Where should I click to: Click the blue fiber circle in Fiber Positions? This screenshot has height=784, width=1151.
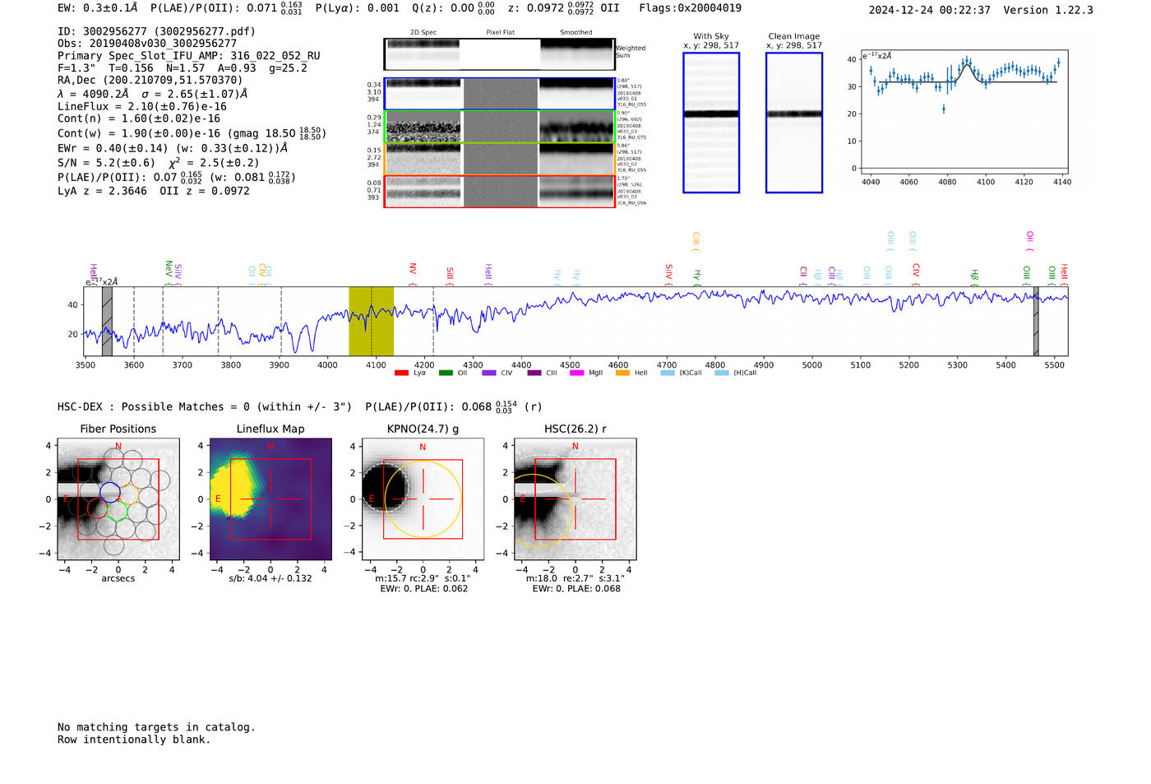click(x=110, y=492)
